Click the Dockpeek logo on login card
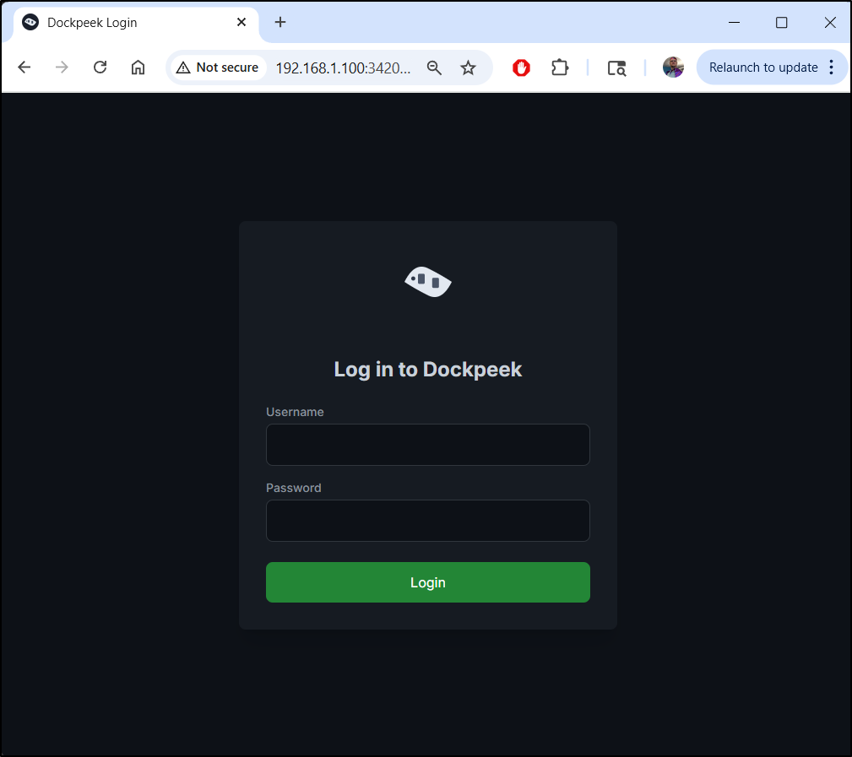The width and height of the screenshot is (852, 757). pos(427,282)
